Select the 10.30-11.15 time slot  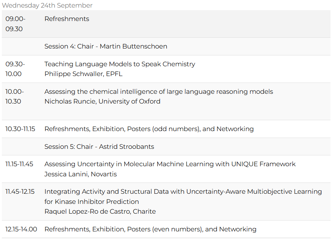coord(20,129)
